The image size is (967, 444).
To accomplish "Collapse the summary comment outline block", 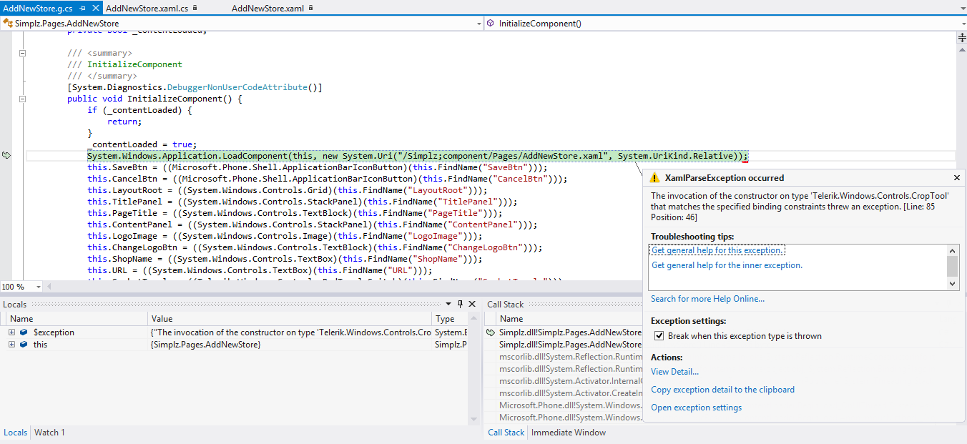I will 22,53.
